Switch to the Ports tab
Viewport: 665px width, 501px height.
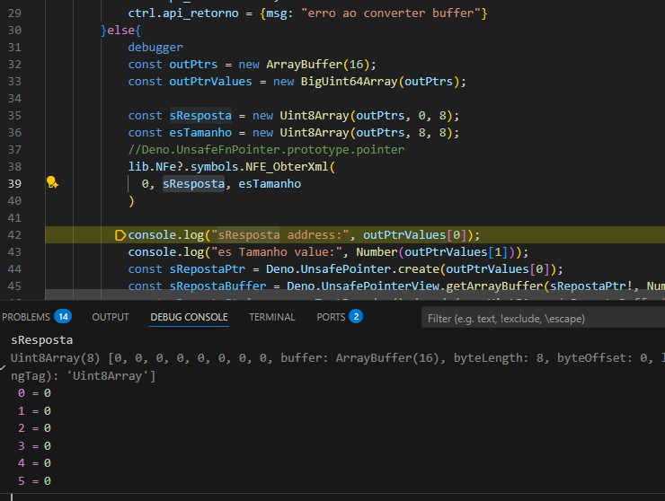331,317
